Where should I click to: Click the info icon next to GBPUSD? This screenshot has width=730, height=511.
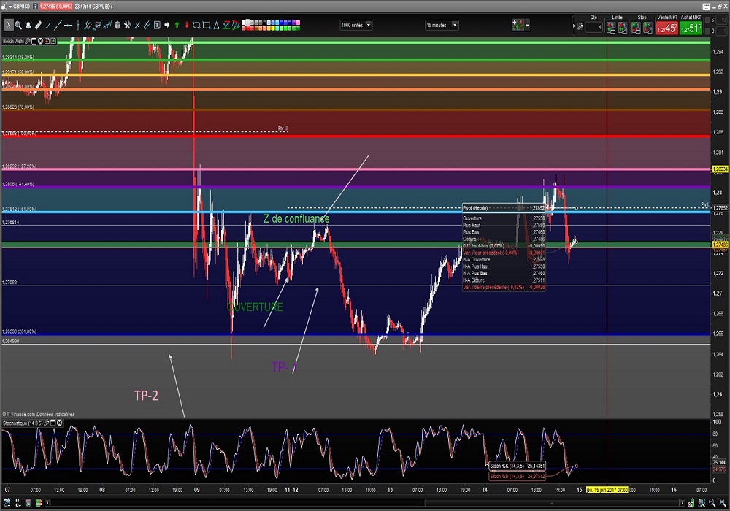click(x=35, y=7)
